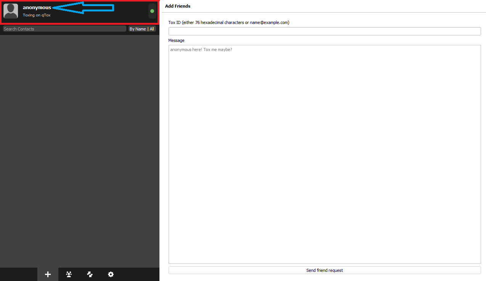
Task: Click the blue arrow pointing at the username
Action: [x=84, y=8]
